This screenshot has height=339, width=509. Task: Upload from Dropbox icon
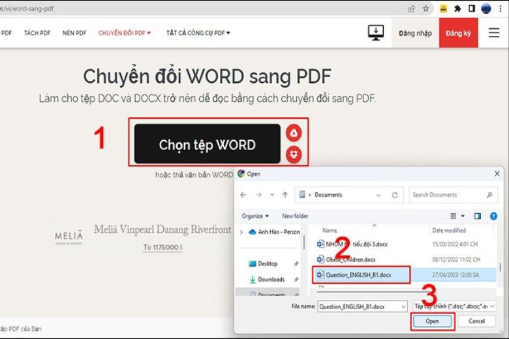(294, 155)
